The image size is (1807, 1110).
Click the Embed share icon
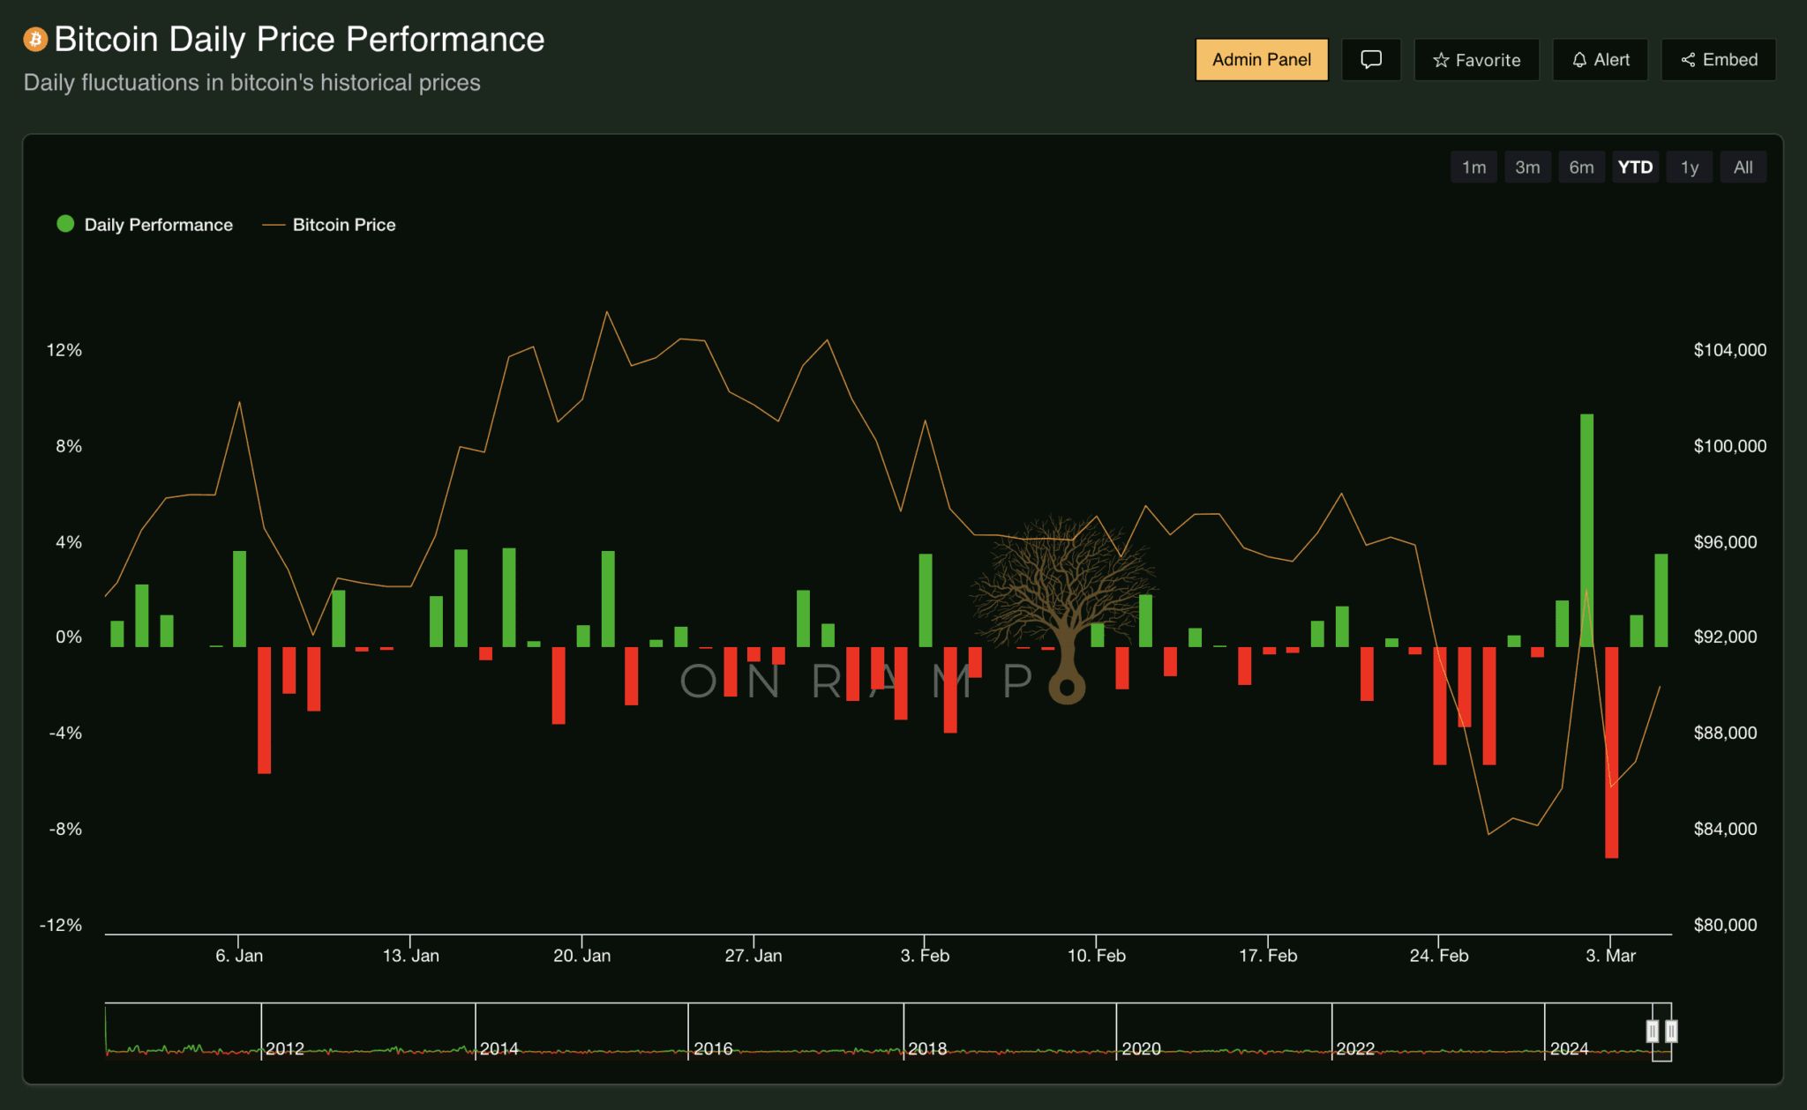pyautogui.click(x=1688, y=60)
